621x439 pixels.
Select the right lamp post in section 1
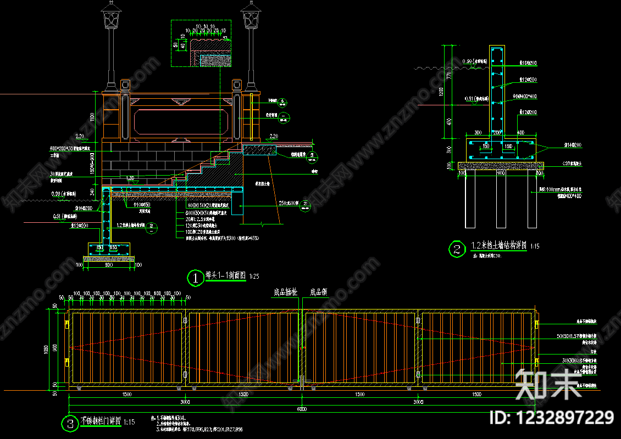coord(251,46)
